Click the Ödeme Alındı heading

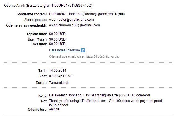(x=14, y=6)
